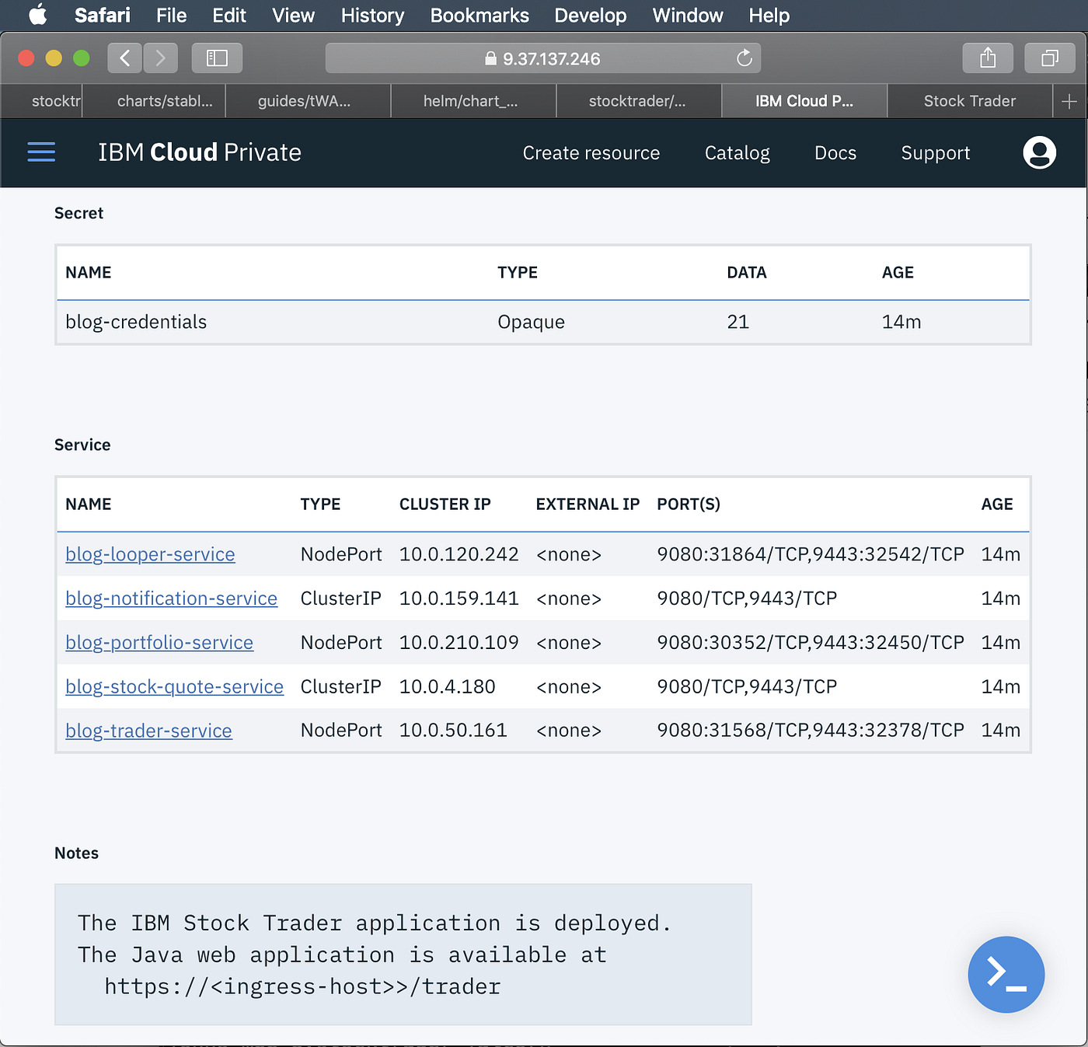The height and width of the screenshot is (1047, 1088).
Task: Launch the terminal shell floating button
Action: tap(1006, 974)
